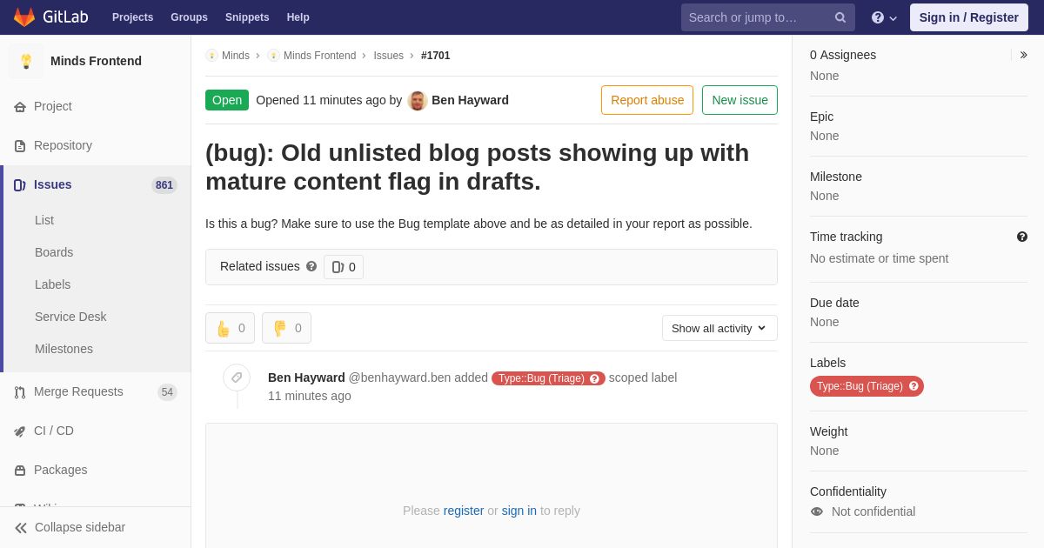
Task: Open the Minds Frontend project title
Action: (96, 61)
